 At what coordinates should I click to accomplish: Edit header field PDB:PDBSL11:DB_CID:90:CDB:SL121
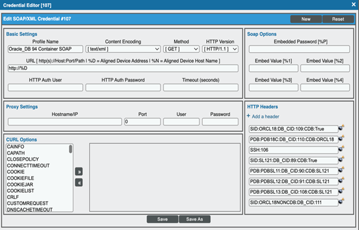click(x=293, y=171)
